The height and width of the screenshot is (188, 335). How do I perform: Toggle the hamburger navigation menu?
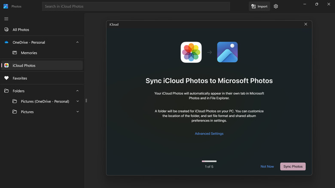pyautogui.click(x=6, y=19)
